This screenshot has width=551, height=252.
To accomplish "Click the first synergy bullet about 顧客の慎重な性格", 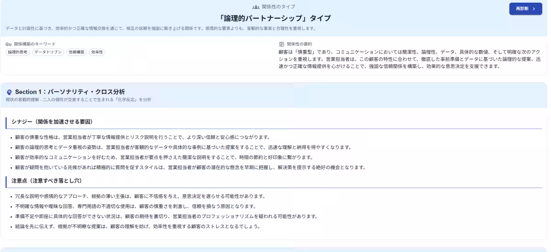I will pyautogui.click(x=142, y=137).
